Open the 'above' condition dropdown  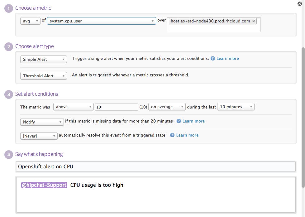73,106
